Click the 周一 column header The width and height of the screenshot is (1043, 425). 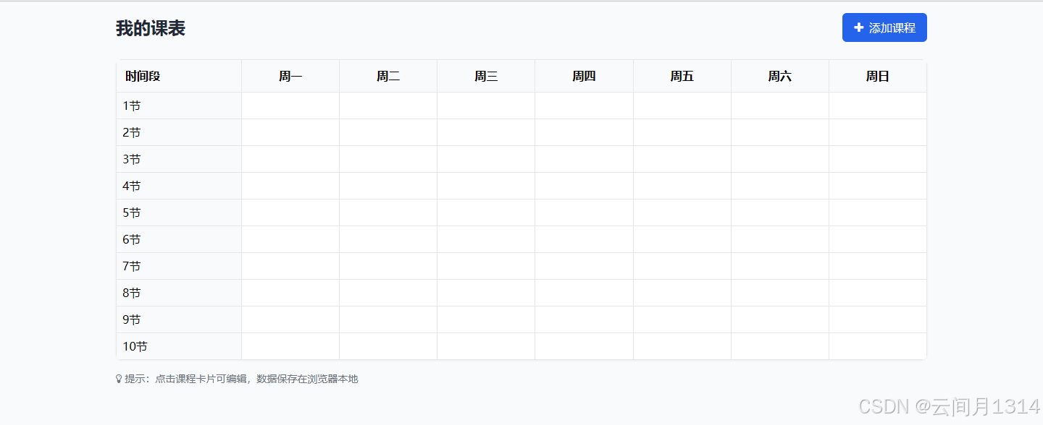click(290, 76)
